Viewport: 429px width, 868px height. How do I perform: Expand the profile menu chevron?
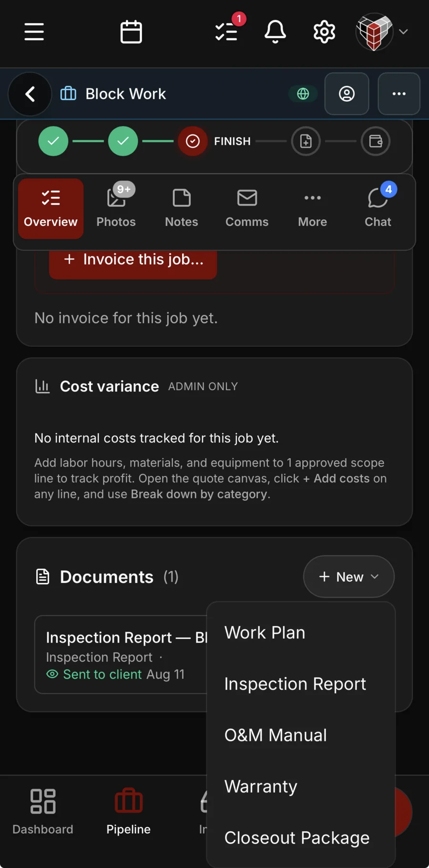(403, 32)
